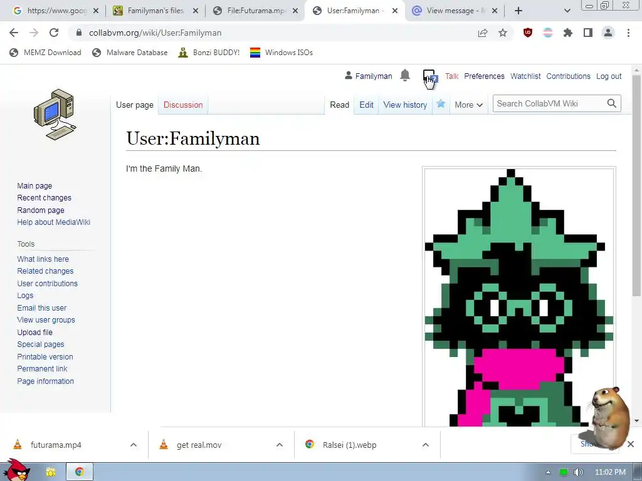Click the browser forward arrow

[34, 33]
